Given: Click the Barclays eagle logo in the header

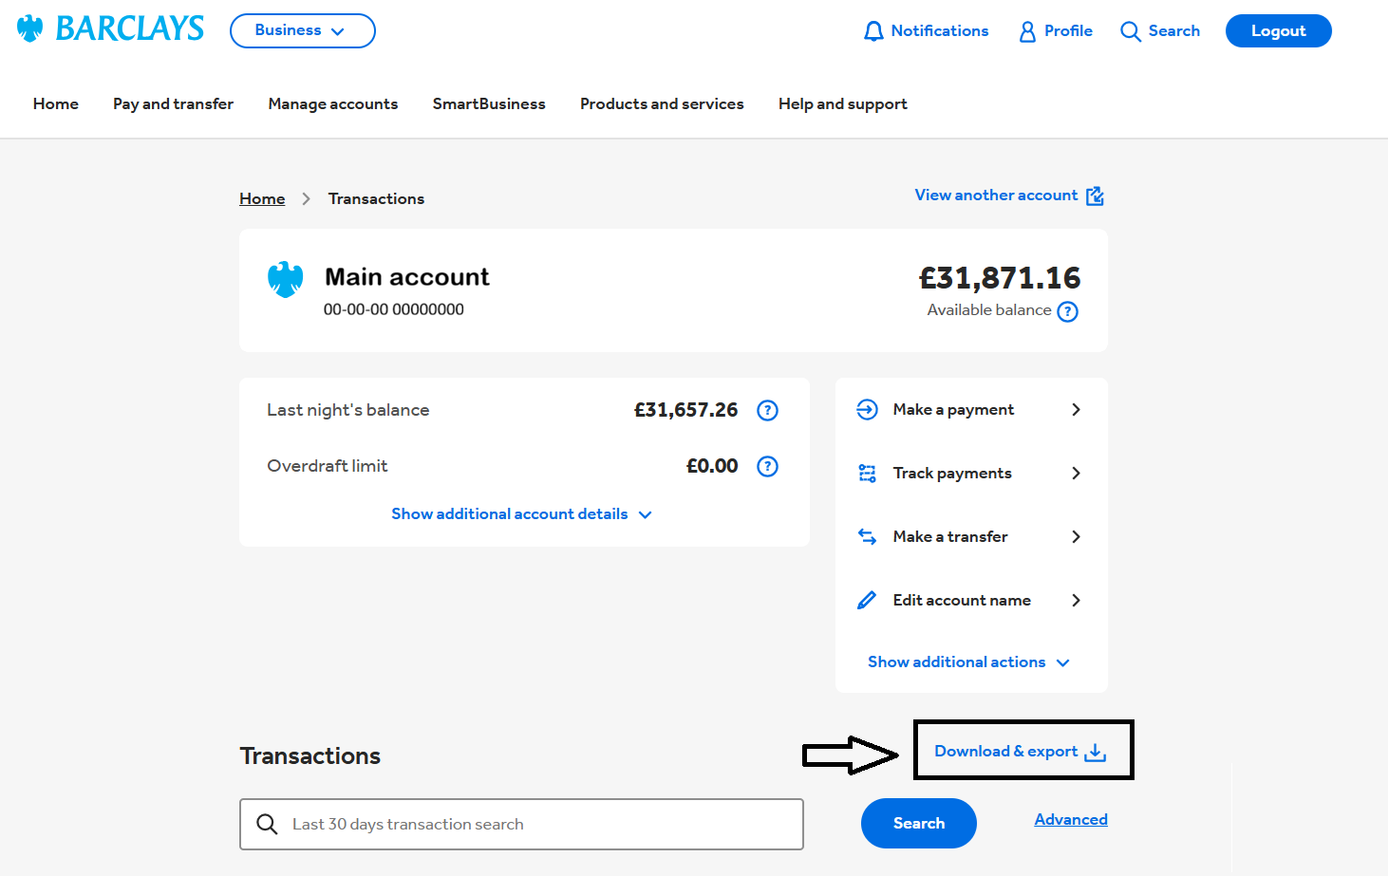Looking at the screenshot, I should point(30,28).
